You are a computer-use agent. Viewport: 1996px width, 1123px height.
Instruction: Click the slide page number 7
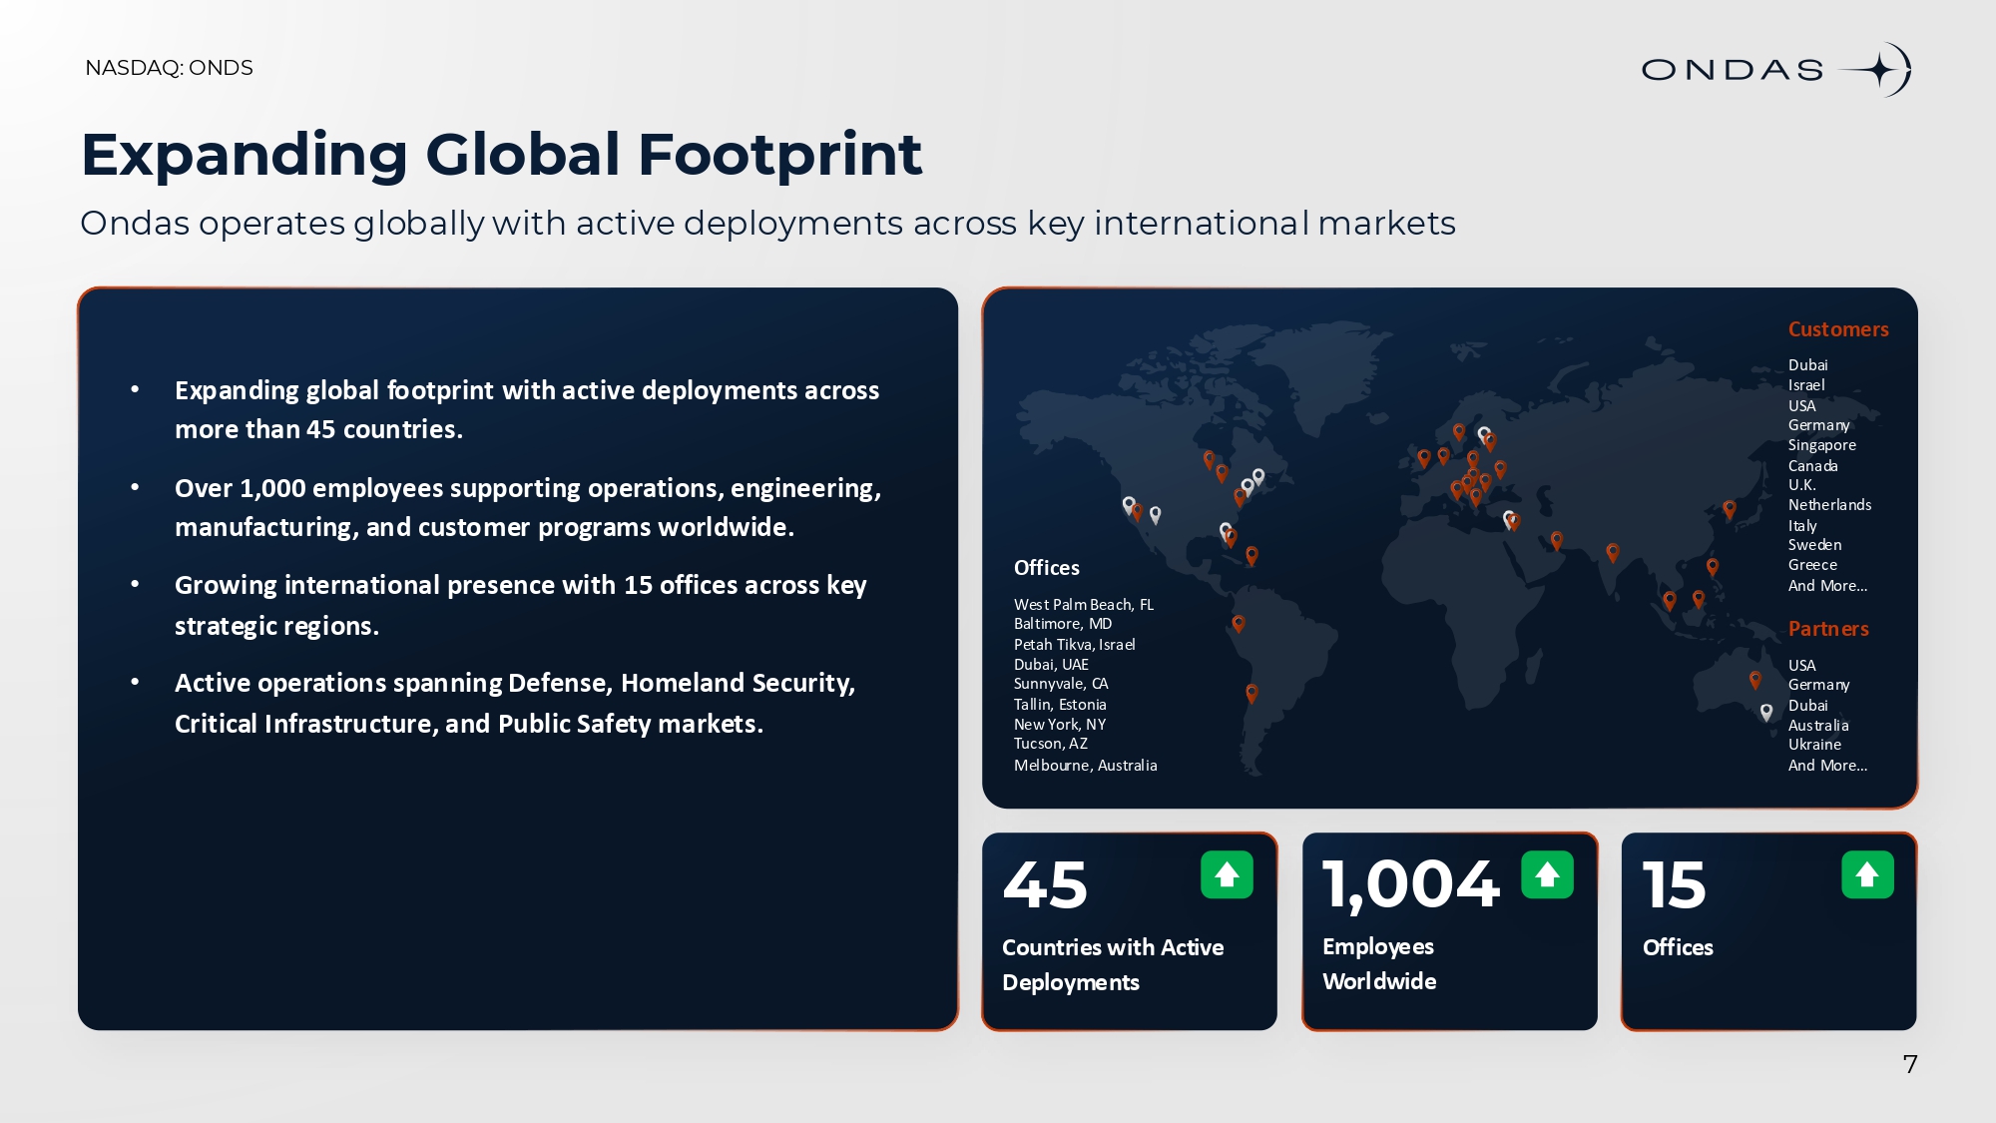[x=1910, y=1064]
